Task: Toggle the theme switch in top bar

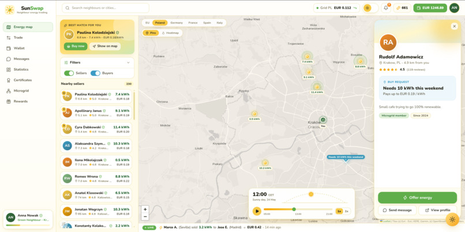Action: click(370, 8)
